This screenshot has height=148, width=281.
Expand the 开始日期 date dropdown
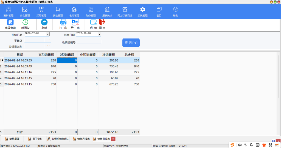48,34
